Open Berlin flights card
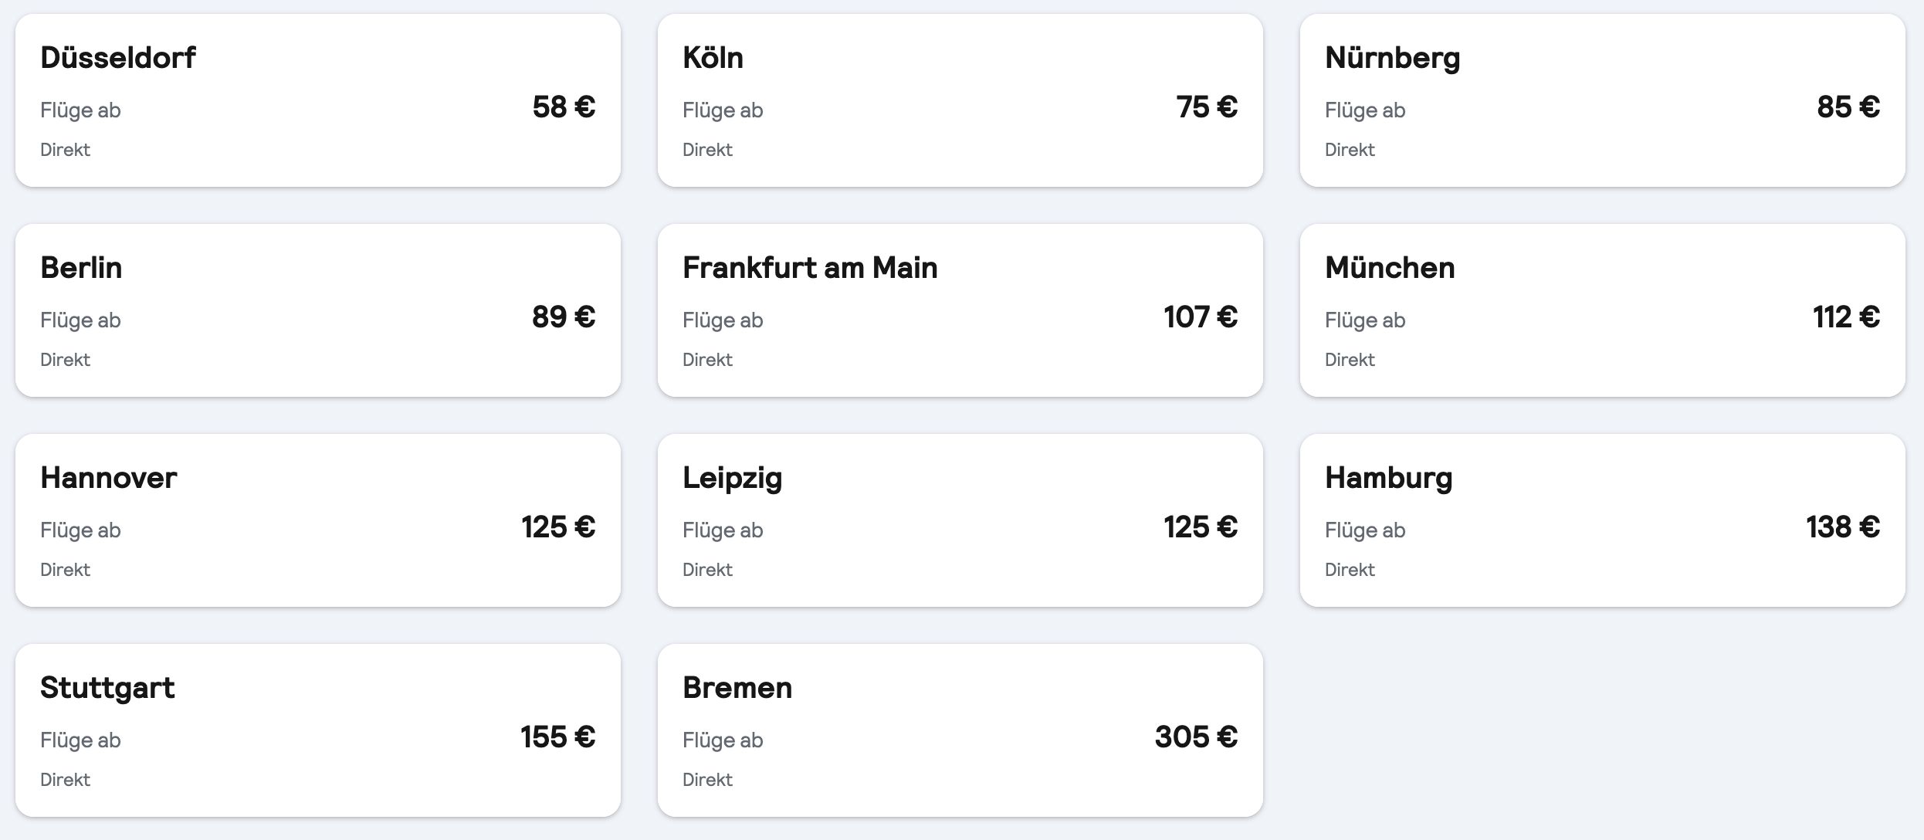1924x840 pixels. pos(317,310)
